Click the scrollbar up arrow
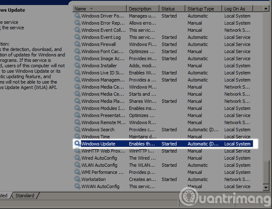The width and height of the screenshot is (272, 209). pos(266,8)
